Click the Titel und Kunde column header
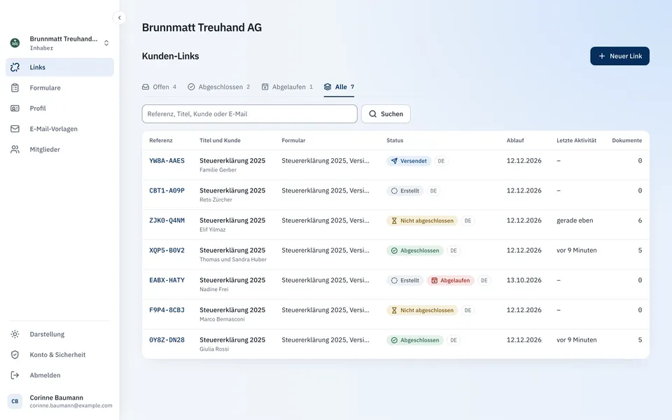Image resolution: width=672 pixels, height=420 pixels. (x=220, y=141)
